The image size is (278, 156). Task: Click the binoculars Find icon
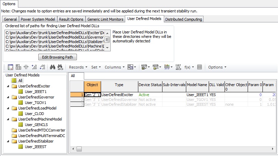click(x=51, y=67)
